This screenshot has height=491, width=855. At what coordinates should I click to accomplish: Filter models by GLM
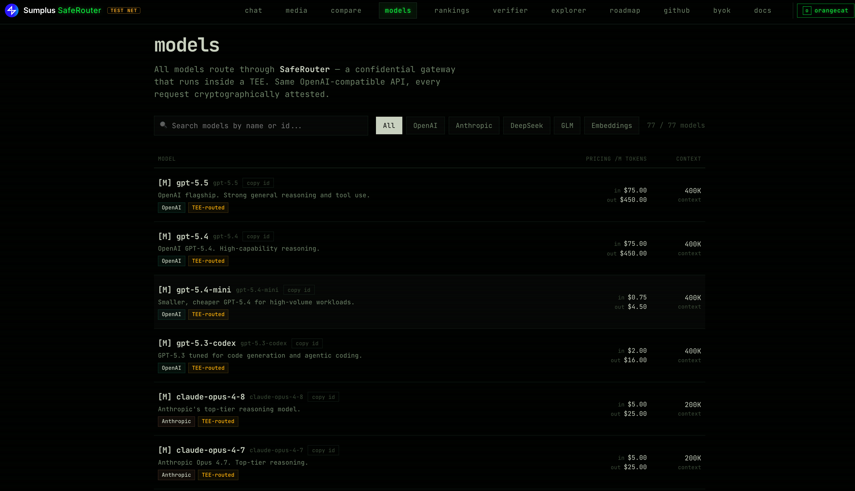[567, 125]
